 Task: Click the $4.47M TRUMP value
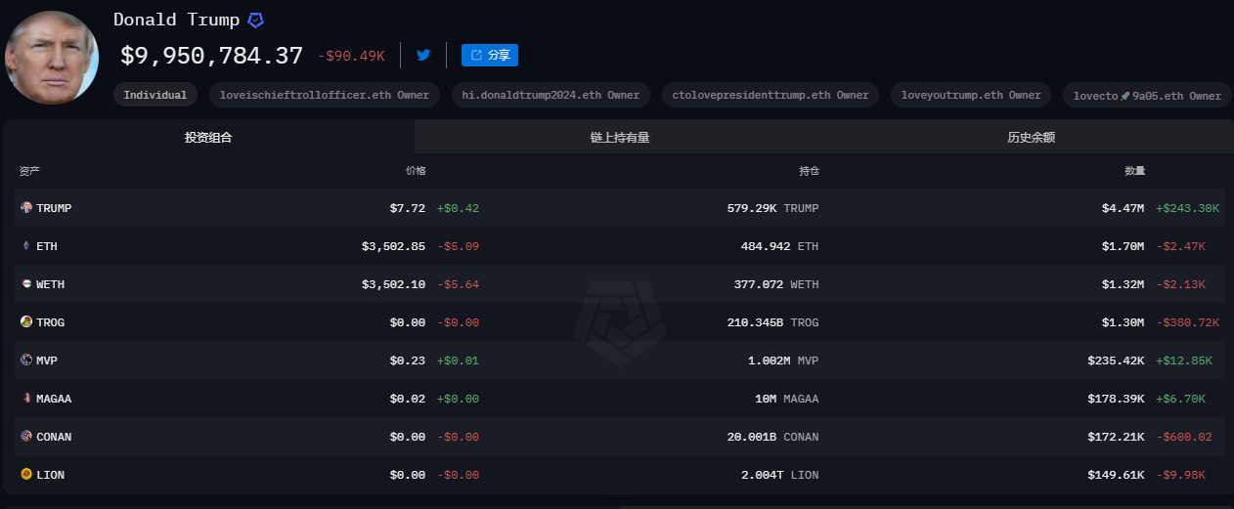[1123, 208]
